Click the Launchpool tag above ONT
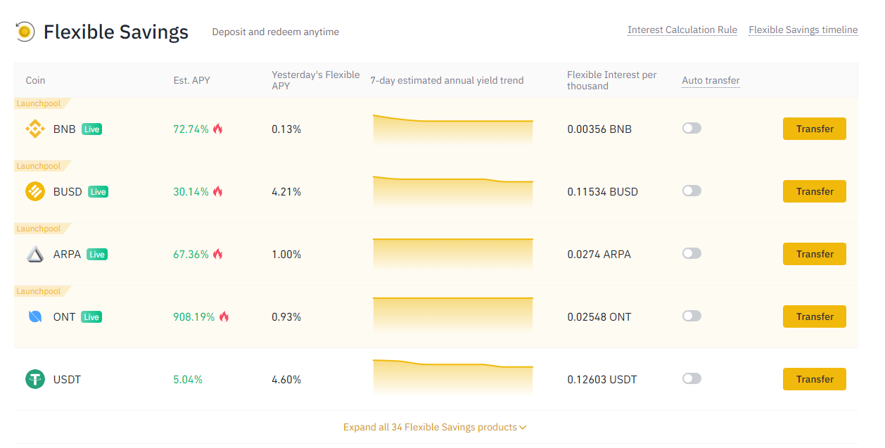This screenshot has height=448, width=885. (x=39, y=291)
